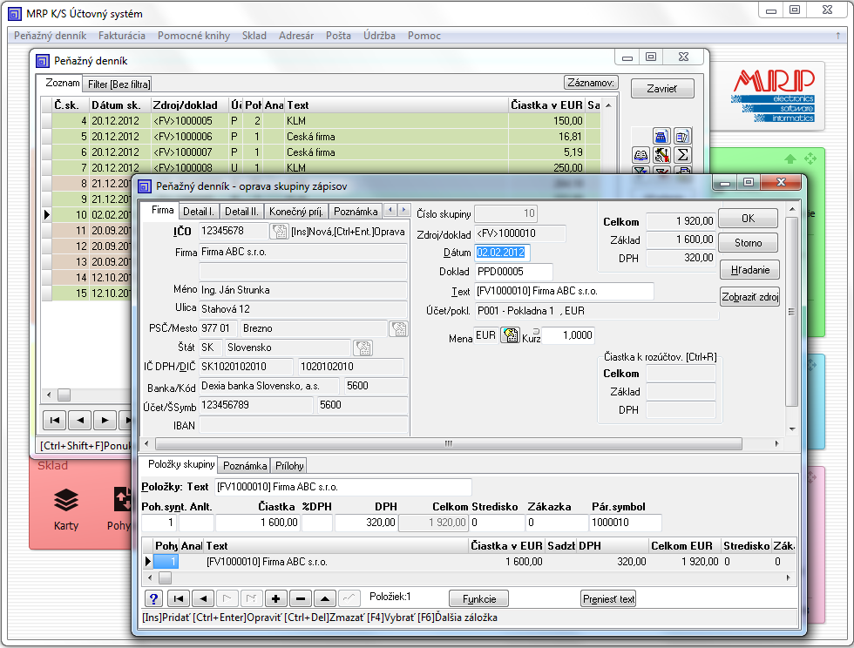The width and height of the screenshot is (854, 648).
Task: Click the Preniesť text button
Action: click(x=609, y=598)
